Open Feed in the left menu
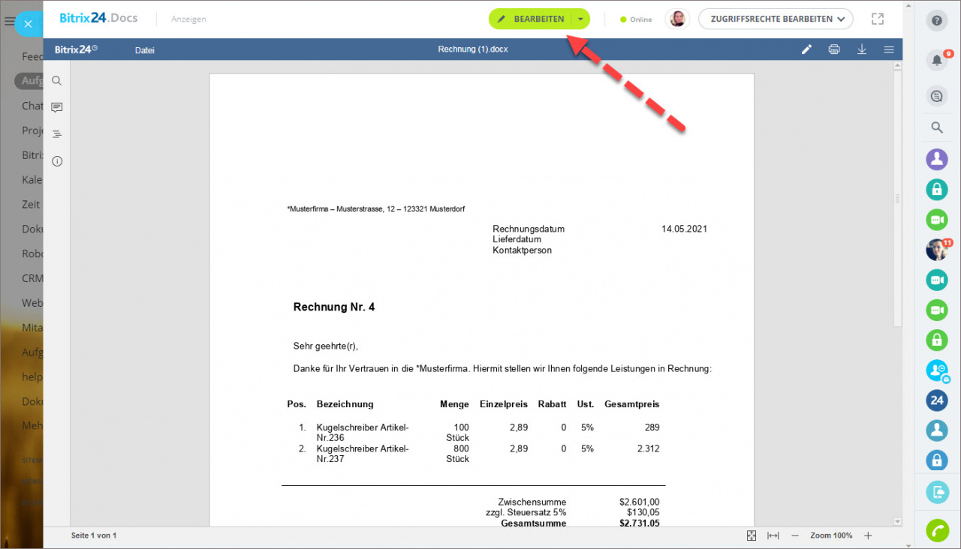The height and width of the screenshot is (549, 961). (x=32, y=56)
